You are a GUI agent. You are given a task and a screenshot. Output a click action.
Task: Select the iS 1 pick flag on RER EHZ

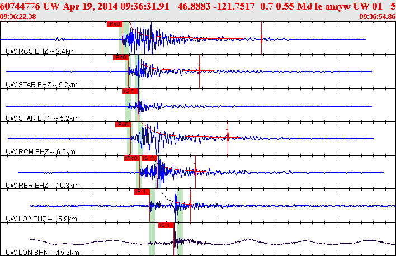pos(149,158)
